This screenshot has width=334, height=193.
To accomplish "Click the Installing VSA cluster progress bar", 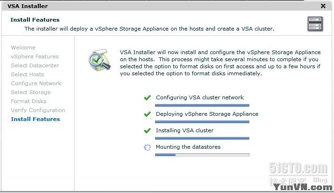I will tap(202, 138).
